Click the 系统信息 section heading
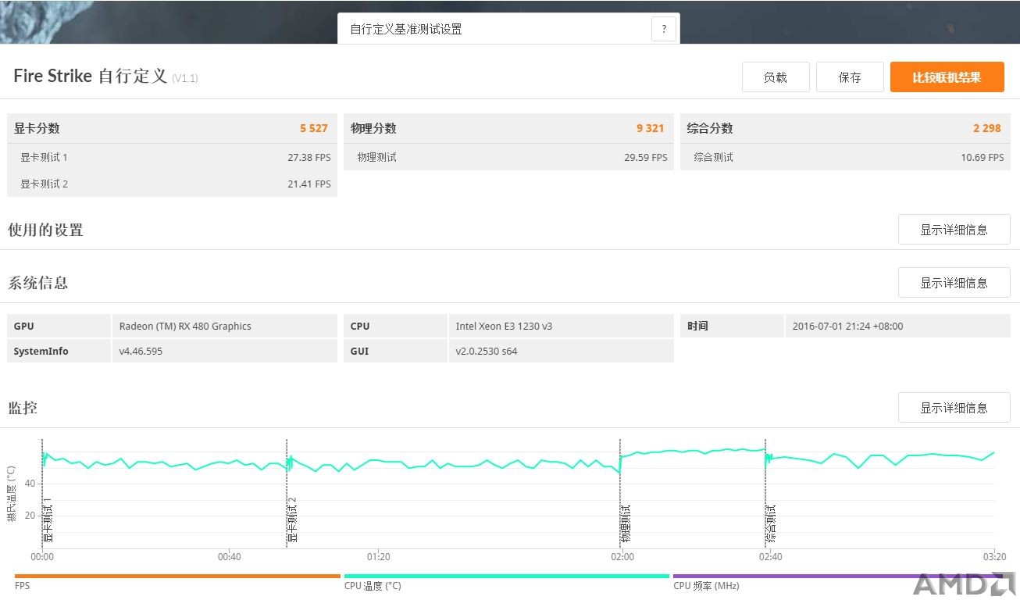 (x=37, y=283)
